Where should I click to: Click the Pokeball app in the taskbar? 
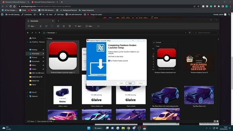click(145, 128)
